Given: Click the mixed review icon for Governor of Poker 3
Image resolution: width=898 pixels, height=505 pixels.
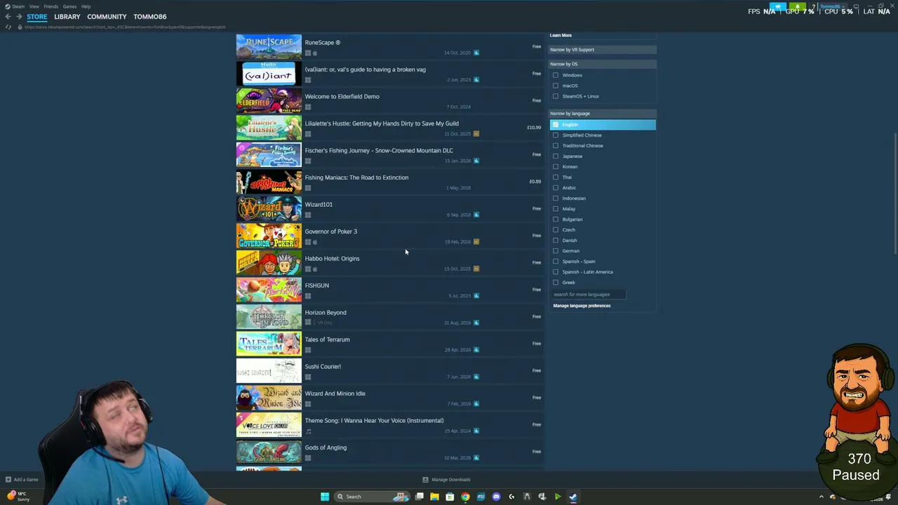Looking at the screenshot, I should click(x=476, y=242).
